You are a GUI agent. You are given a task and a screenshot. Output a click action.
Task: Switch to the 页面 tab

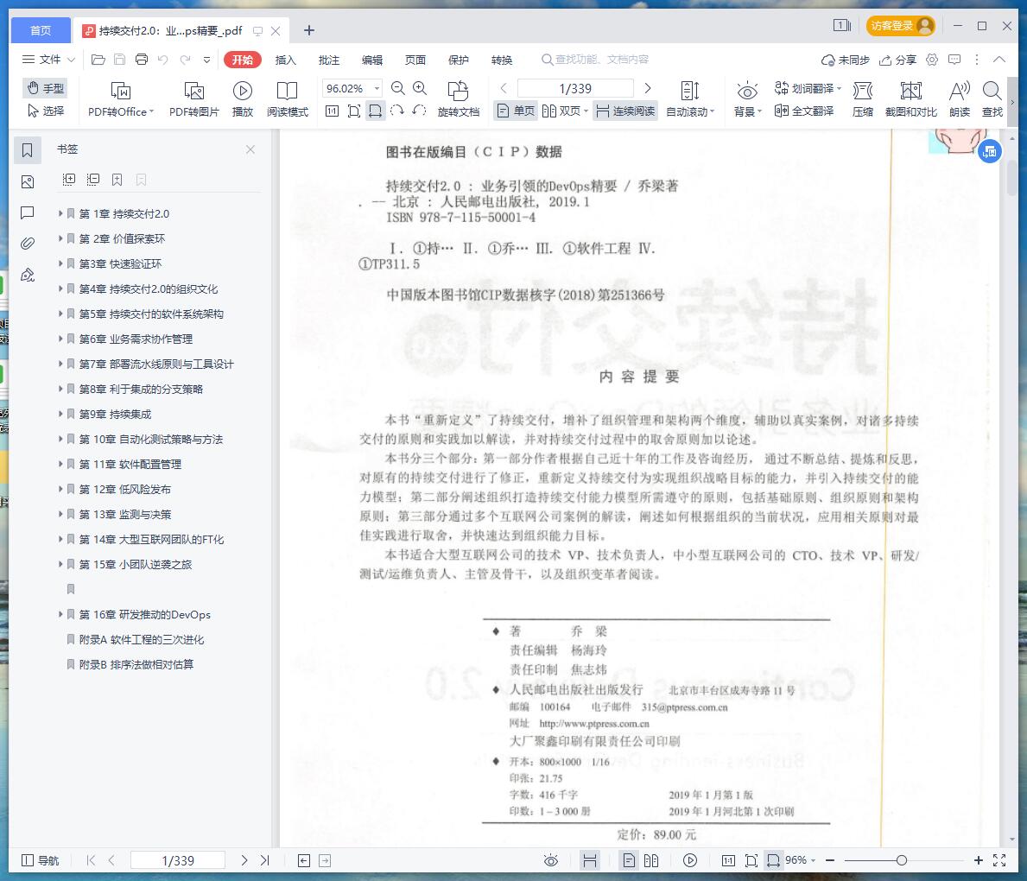pos(415,60)
